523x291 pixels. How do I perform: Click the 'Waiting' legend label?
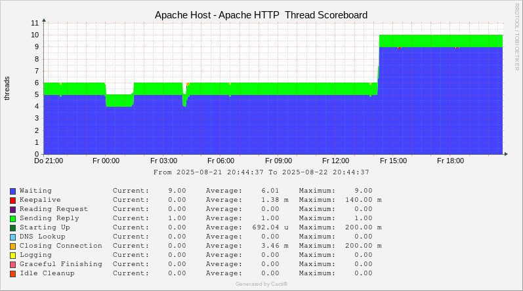click(35, 191)
